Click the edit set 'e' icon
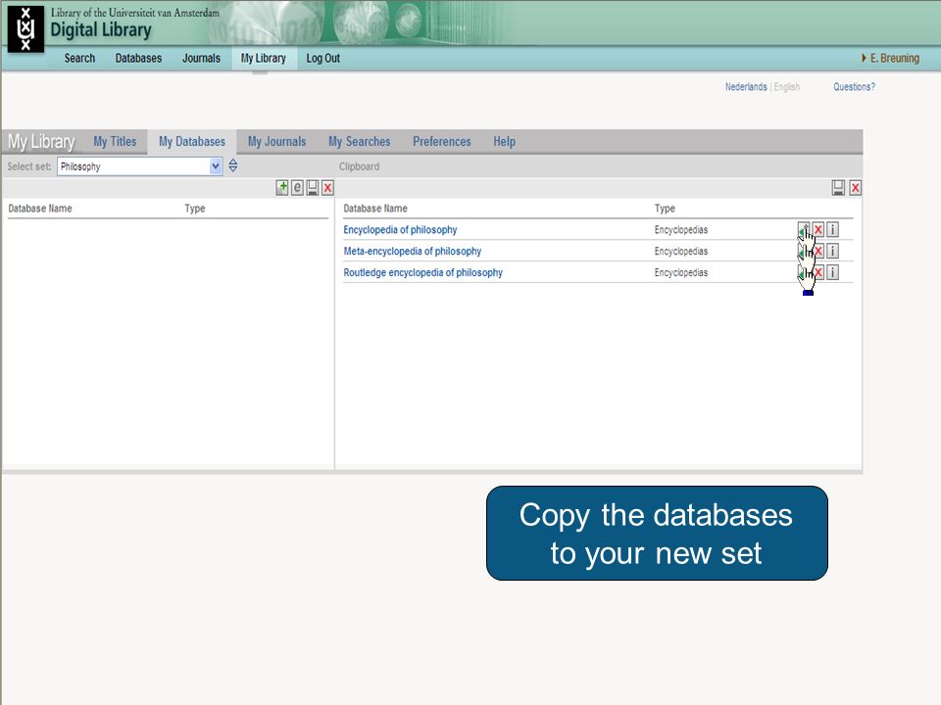Screen dimensions: 941x705 [x=297, y=188]
